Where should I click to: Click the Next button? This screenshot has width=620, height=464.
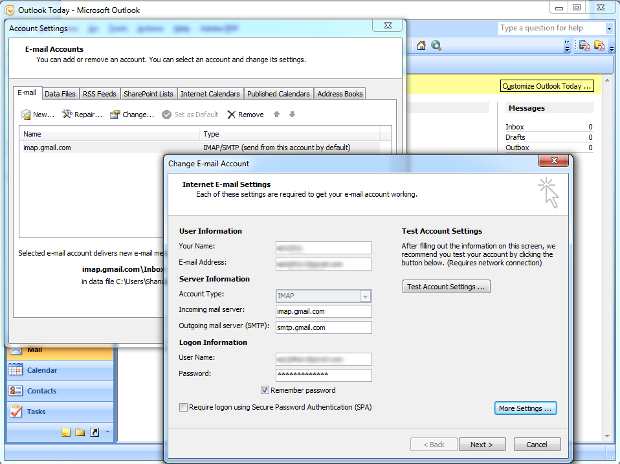click(482, 444)
